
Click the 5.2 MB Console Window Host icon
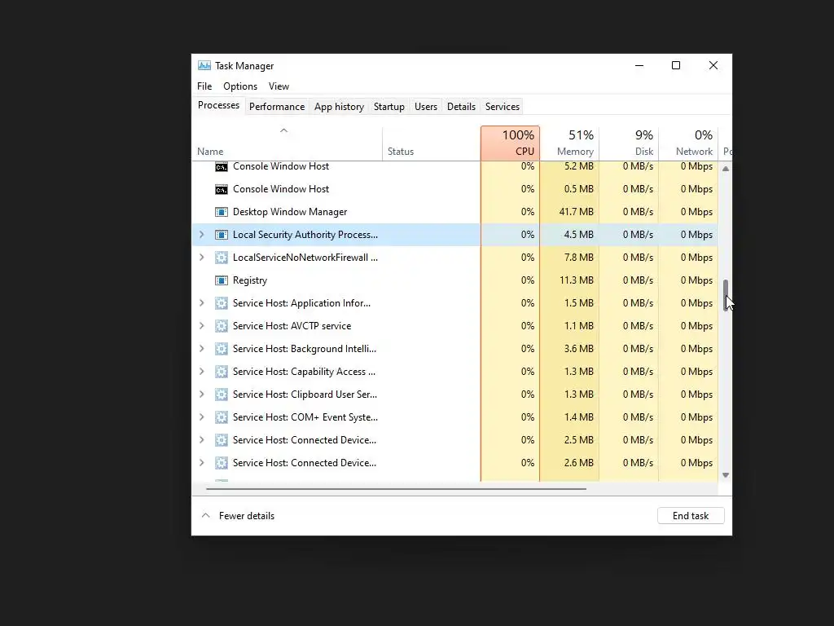click(x=222, y=166)
